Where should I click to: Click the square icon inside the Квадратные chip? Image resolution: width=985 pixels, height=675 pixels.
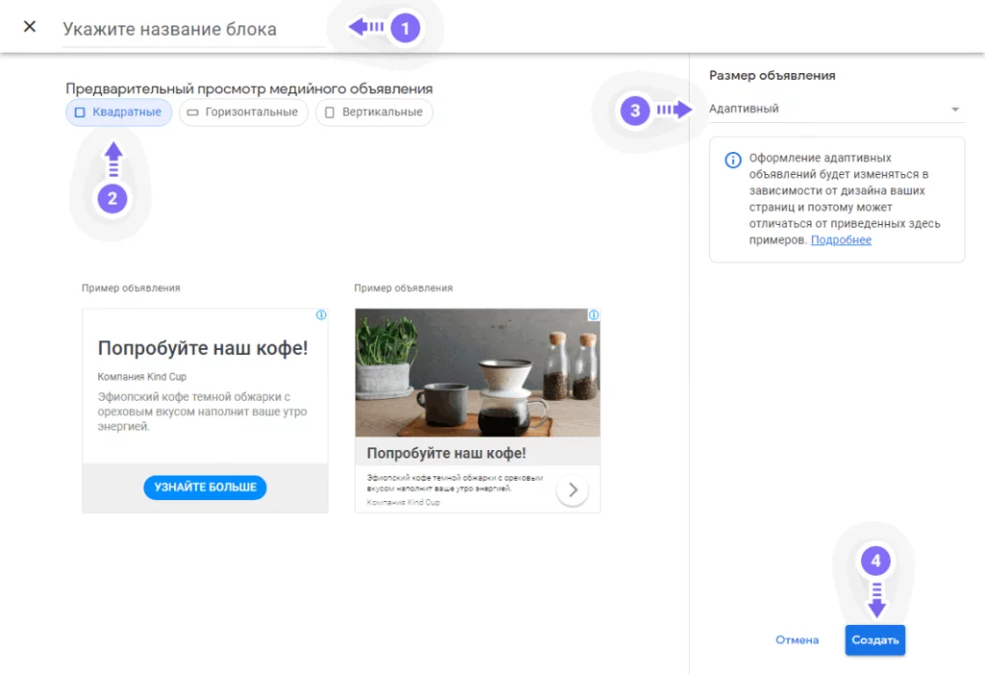coord(81,112)
